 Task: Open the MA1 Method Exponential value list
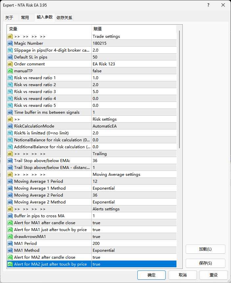click(134, 250)
